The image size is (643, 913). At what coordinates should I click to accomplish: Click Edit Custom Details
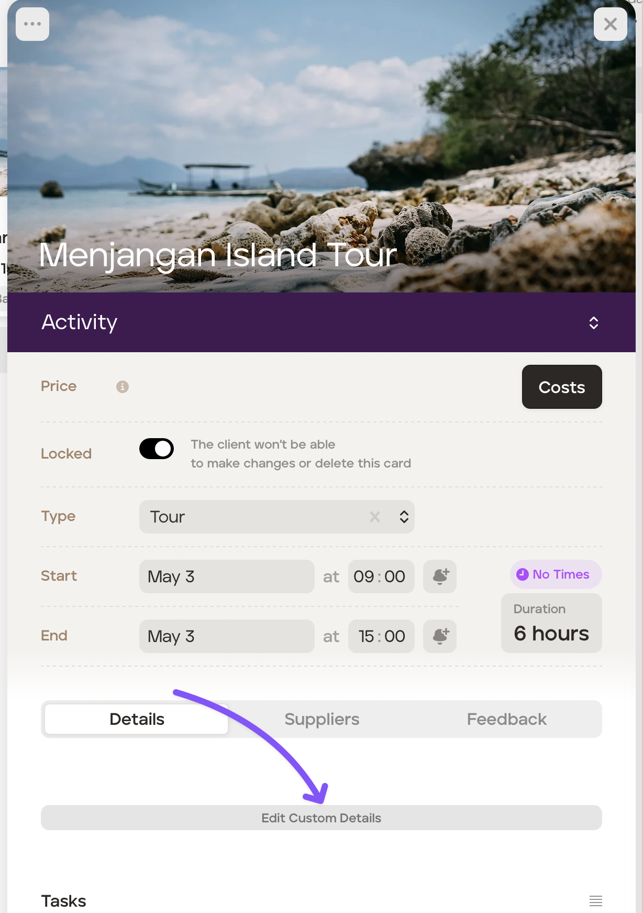pos(321,818)
